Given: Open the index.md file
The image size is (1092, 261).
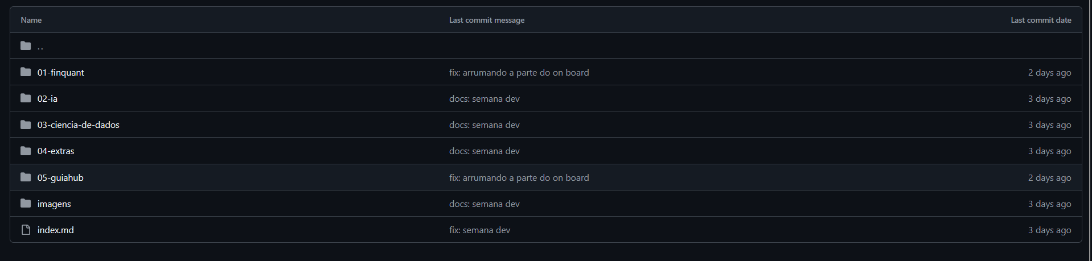Looking at the screenshot, I should (56, 230).
